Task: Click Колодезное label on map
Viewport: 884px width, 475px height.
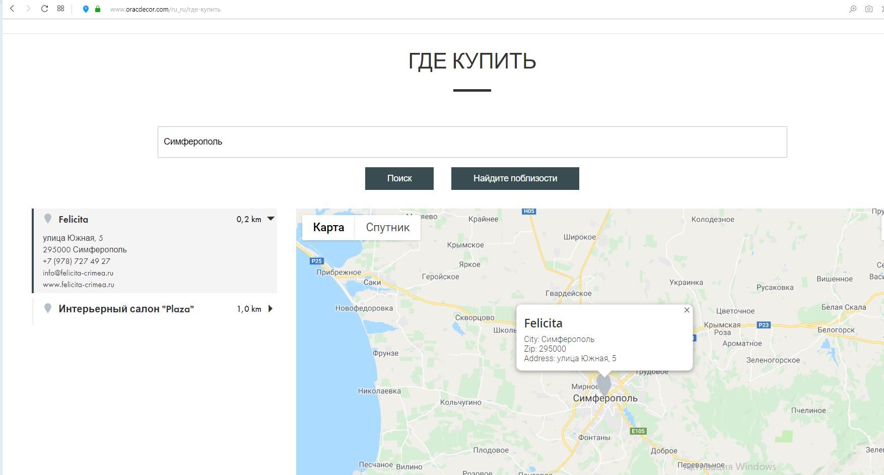Action: (x=713, y=220)
